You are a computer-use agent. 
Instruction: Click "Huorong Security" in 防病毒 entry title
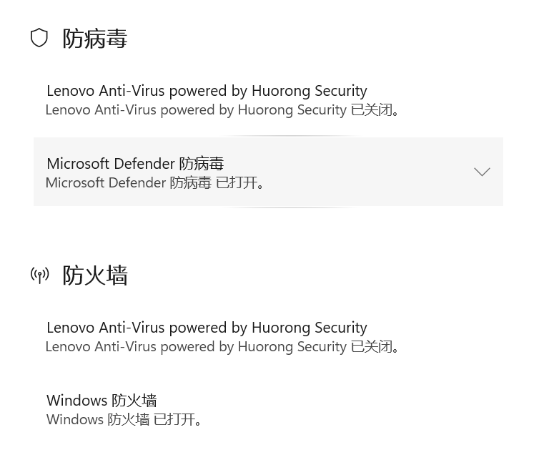pyautogui.click(x=309, y=91)
